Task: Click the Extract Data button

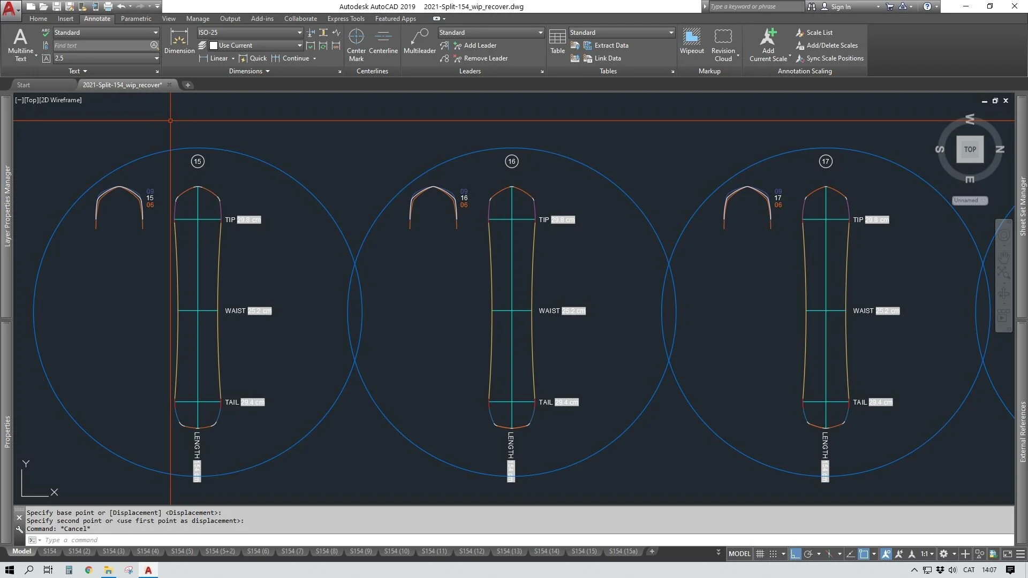Action: tap(611, 45)
